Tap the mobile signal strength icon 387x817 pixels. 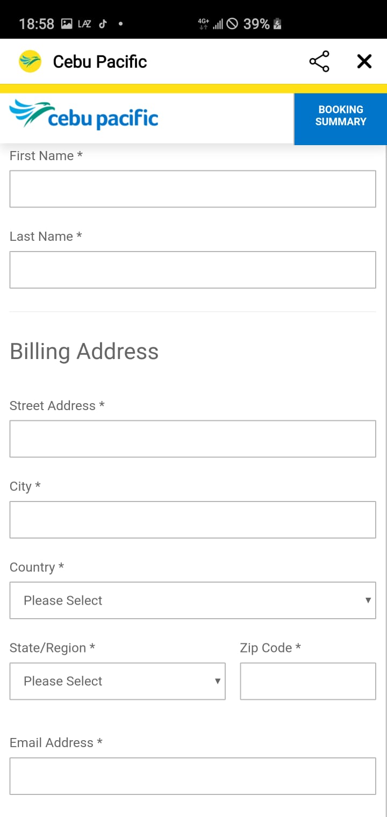(x=218, y=24)
